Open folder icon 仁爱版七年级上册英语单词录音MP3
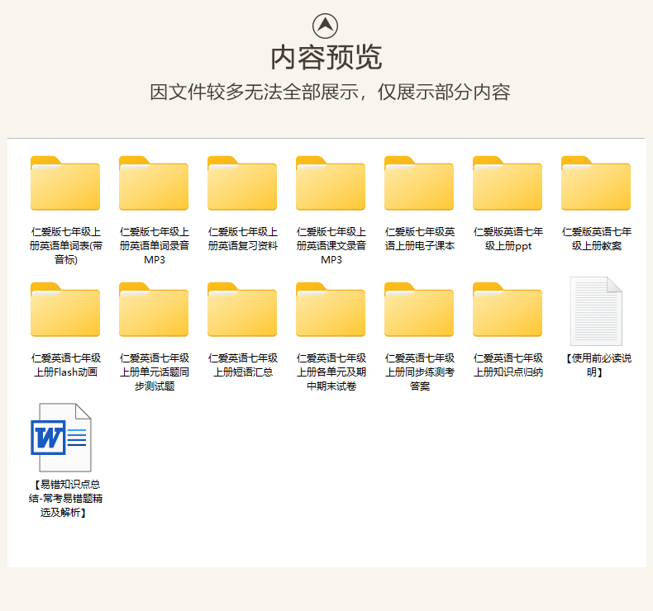 point(154,183)
